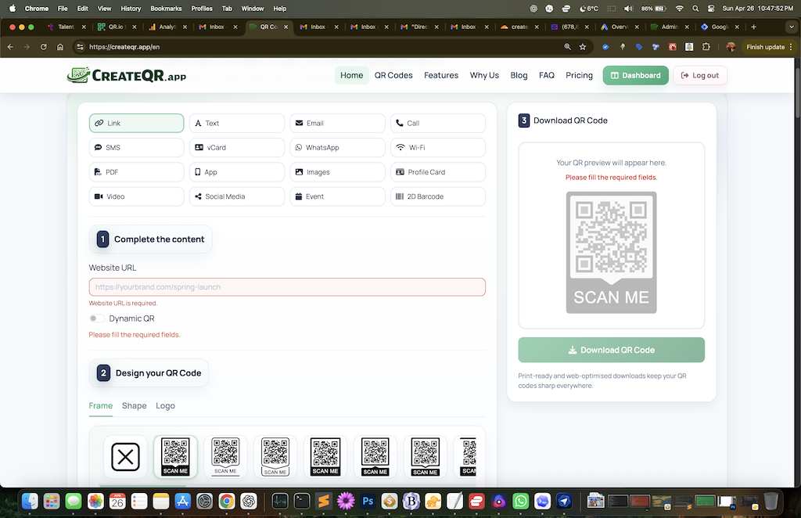Pick the Email QR type
Screen dimensions: 801x518
pos(338,123)
